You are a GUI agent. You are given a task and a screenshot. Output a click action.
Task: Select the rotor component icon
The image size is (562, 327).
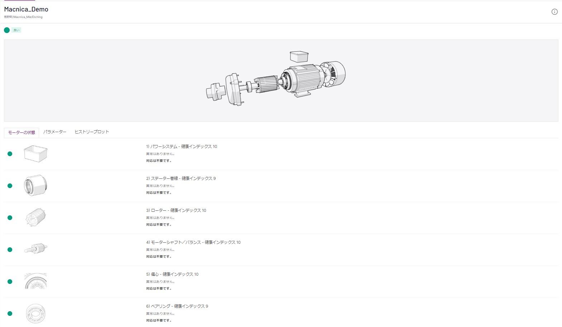click(36, 217)
